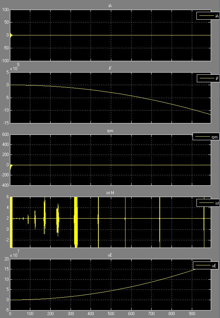Viewport: 220px width, 318px height.
Task: Click the iA plot title text
Action: [110, 6]
